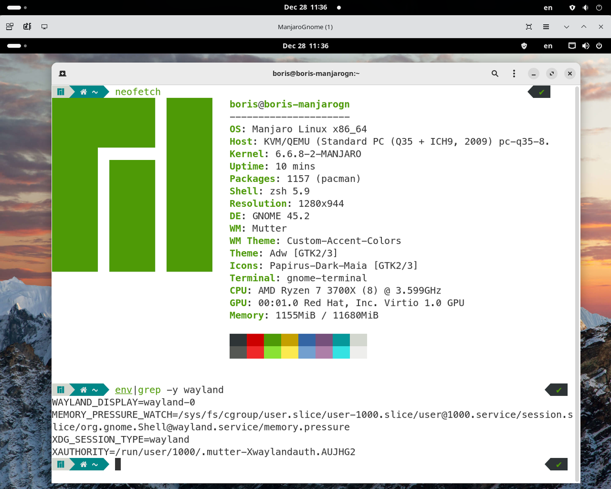Click the green checkmark badge beside neofetch command
Image resolution: width=611 pixels, height=489 pixels.
[541, 92]
